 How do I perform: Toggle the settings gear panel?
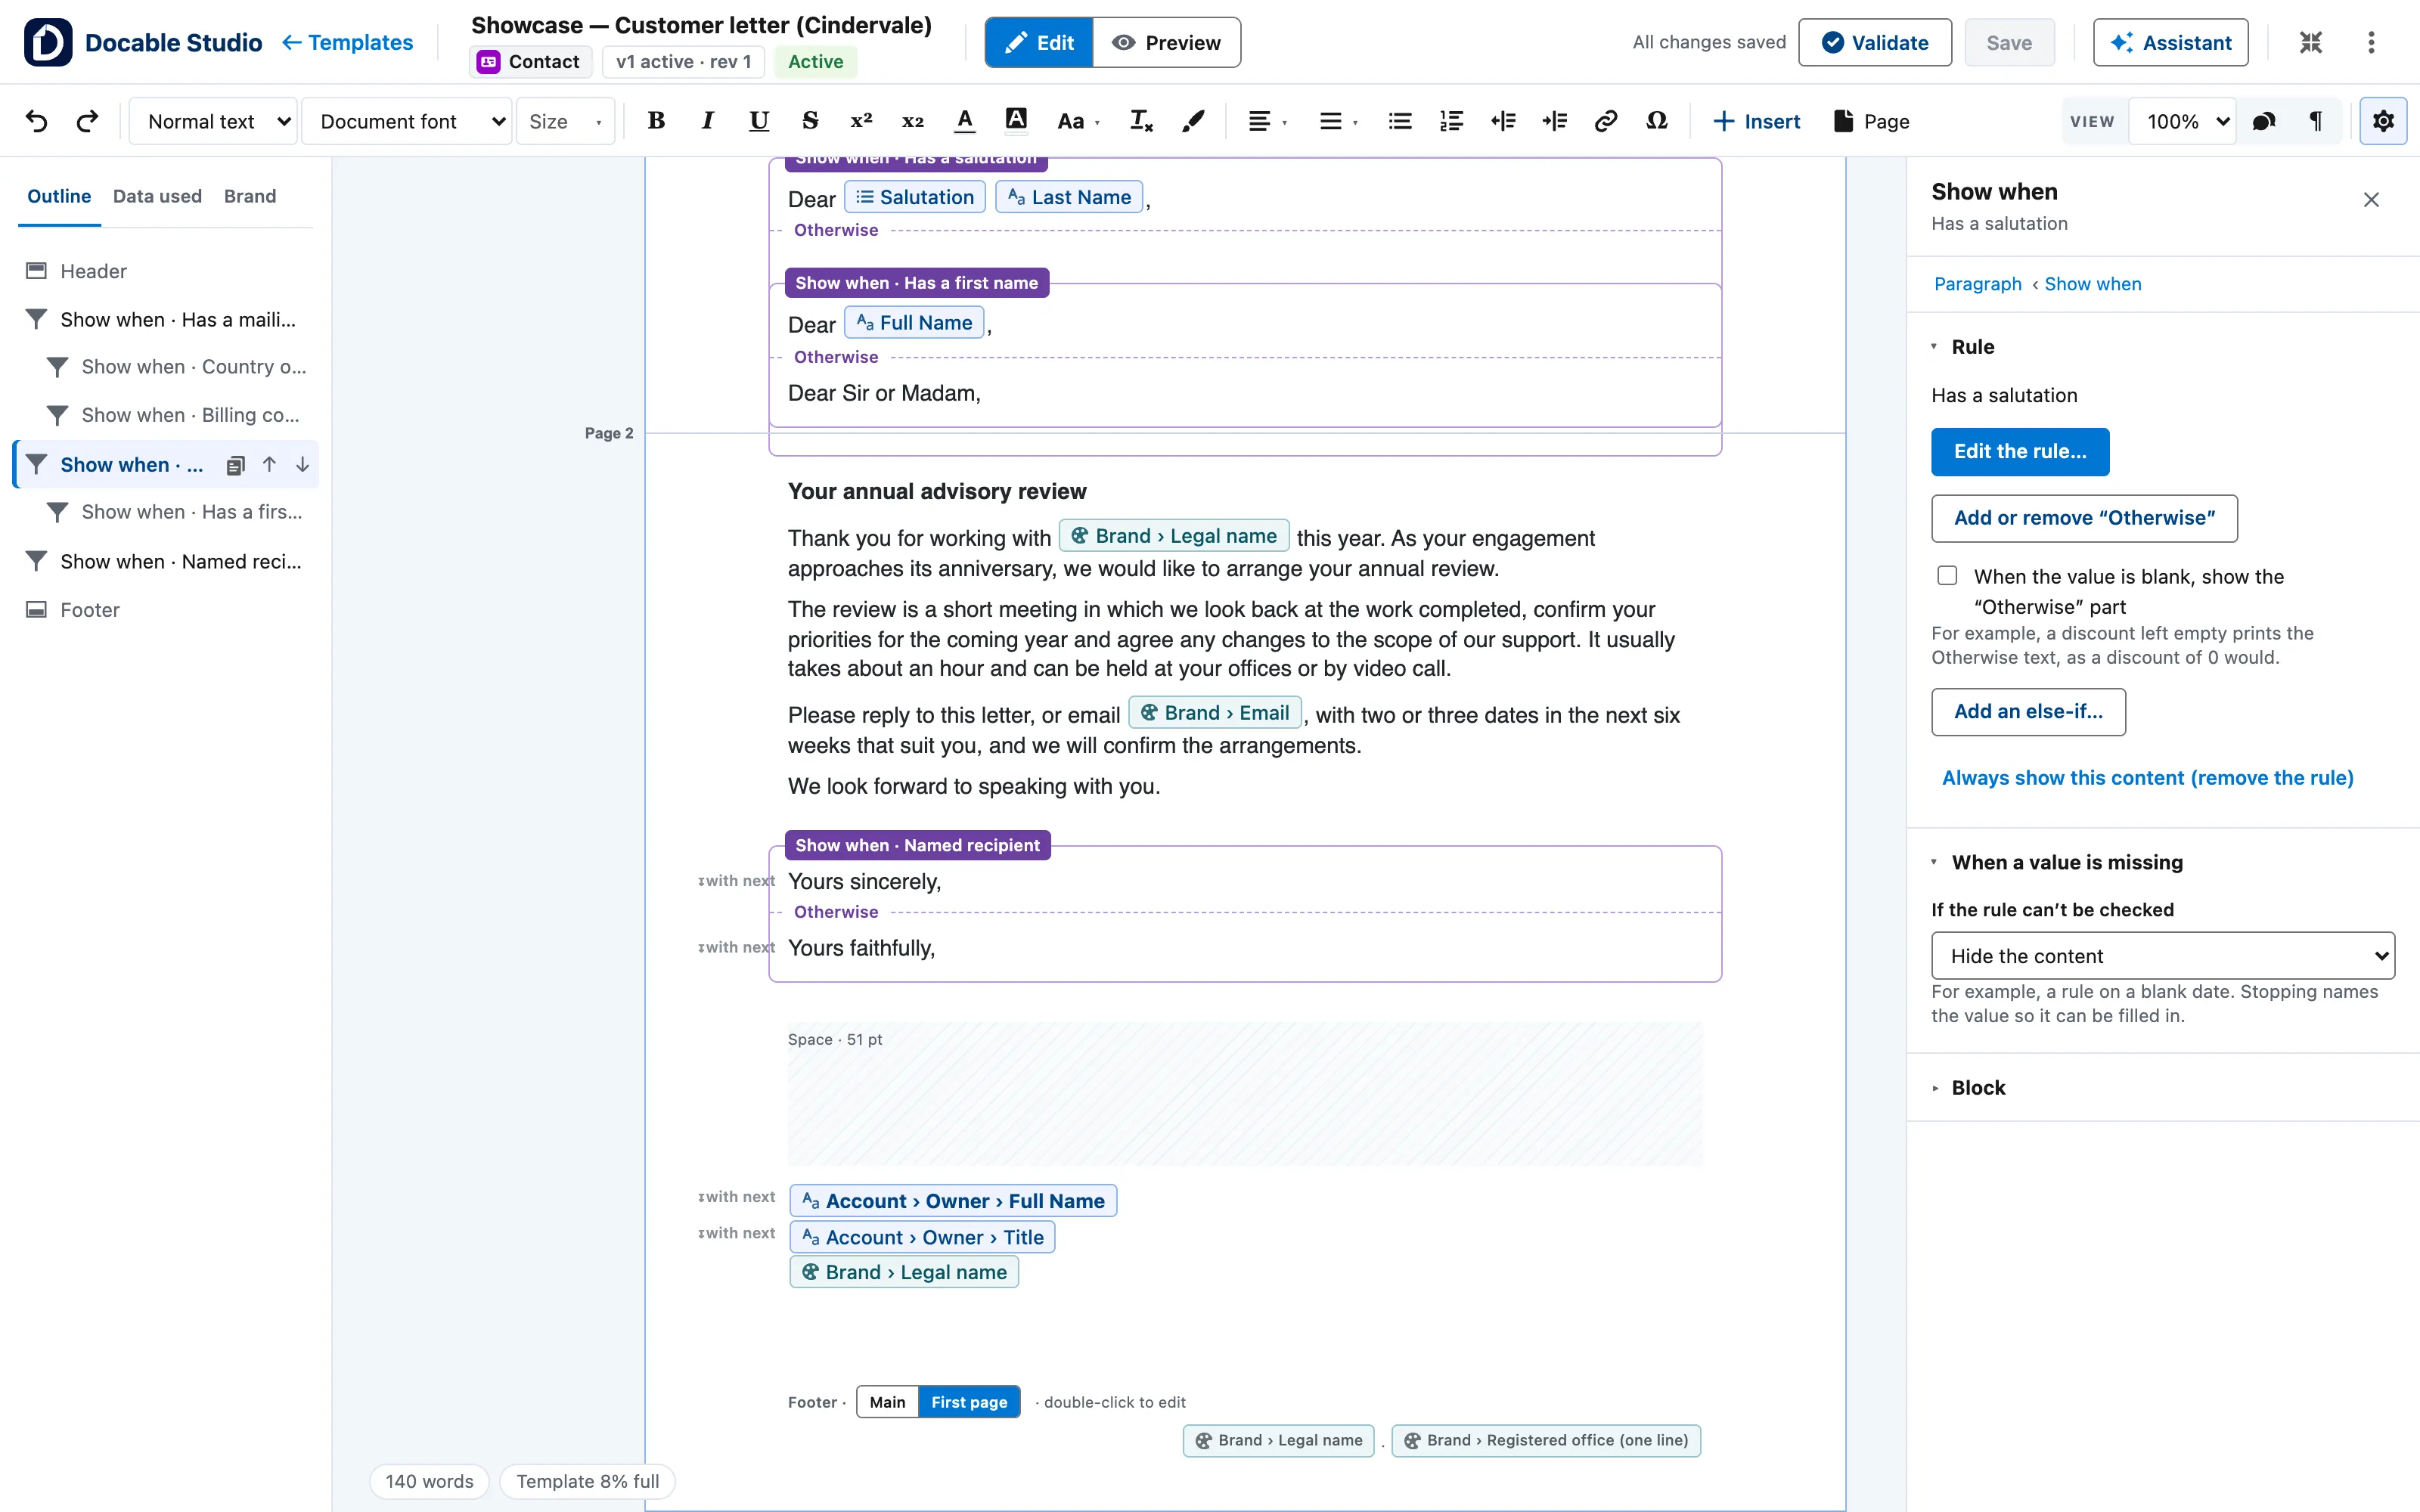coord(2383,121)
